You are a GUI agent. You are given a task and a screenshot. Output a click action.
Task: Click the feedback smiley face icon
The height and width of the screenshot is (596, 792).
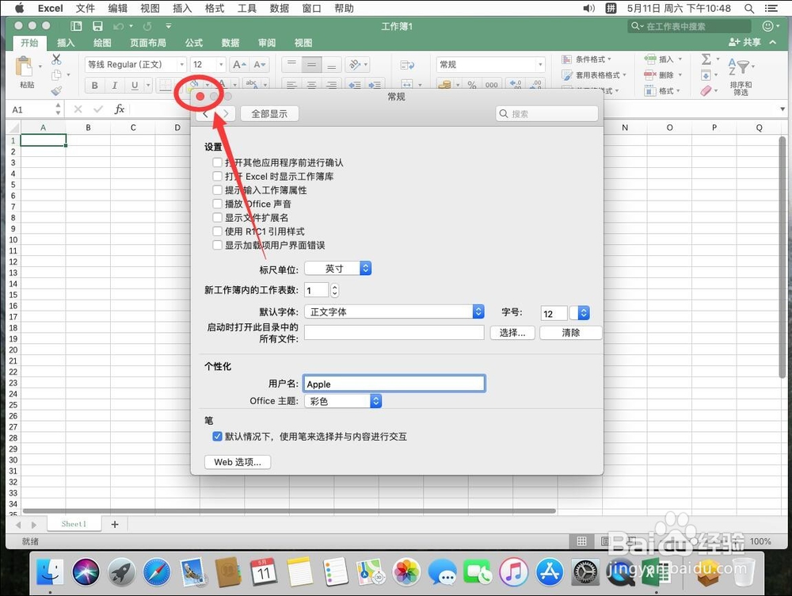pos(767,26)
